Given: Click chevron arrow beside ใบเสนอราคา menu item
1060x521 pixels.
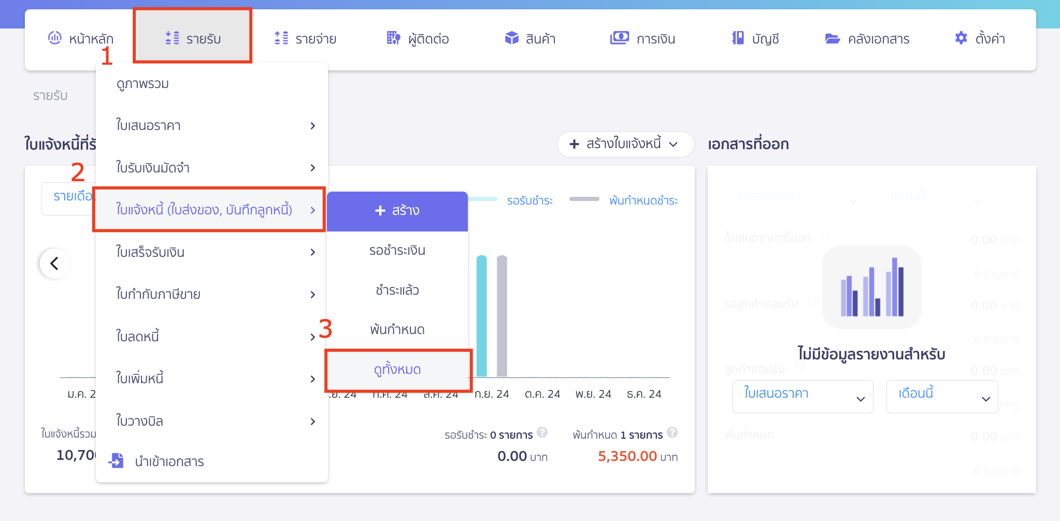Looking at the screenshot, I should 312,126.
